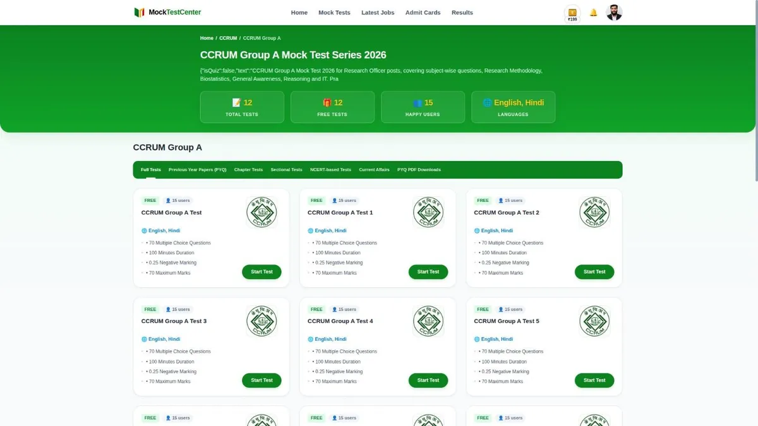Start the CCRUM Group A Test
The width and height of the screenshot is (758, 426).
coord(262,272)
